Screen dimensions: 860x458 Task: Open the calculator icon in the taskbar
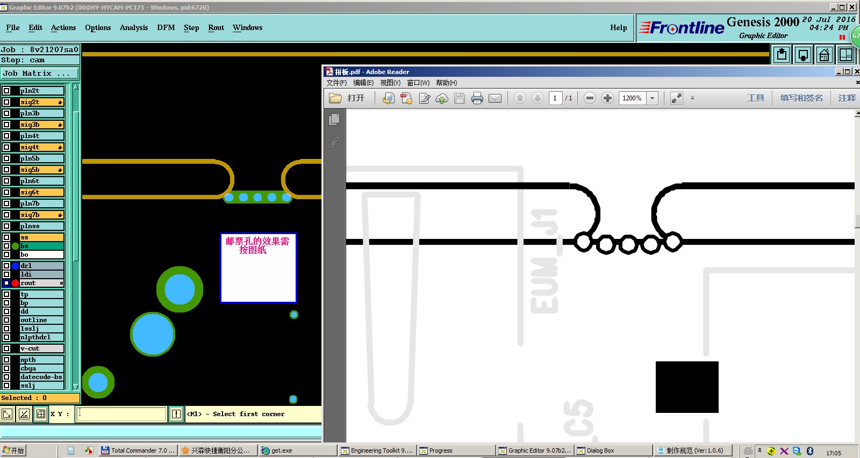tap(71, 450)
